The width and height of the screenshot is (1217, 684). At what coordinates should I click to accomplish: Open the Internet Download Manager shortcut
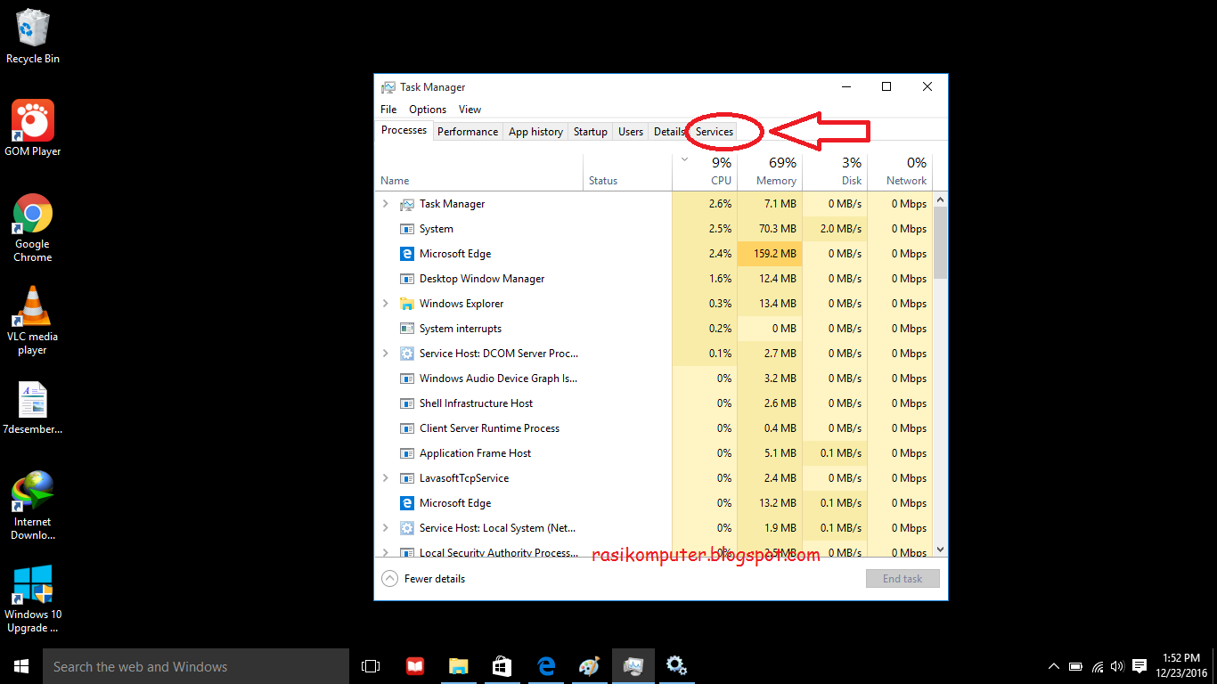click(33, 506)
